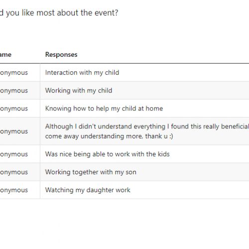
Task: Select Anonymous name beside 'Watching my daughter work'
Action: tap(14, 190)
